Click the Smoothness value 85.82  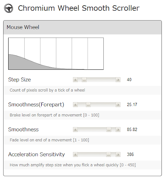(x=132, y=130)
